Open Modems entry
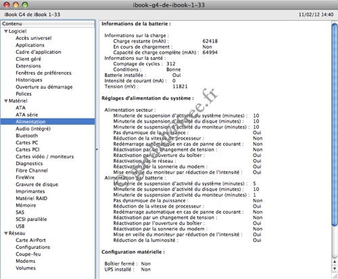Screen dimensions: 338x279 coord(26,261)
